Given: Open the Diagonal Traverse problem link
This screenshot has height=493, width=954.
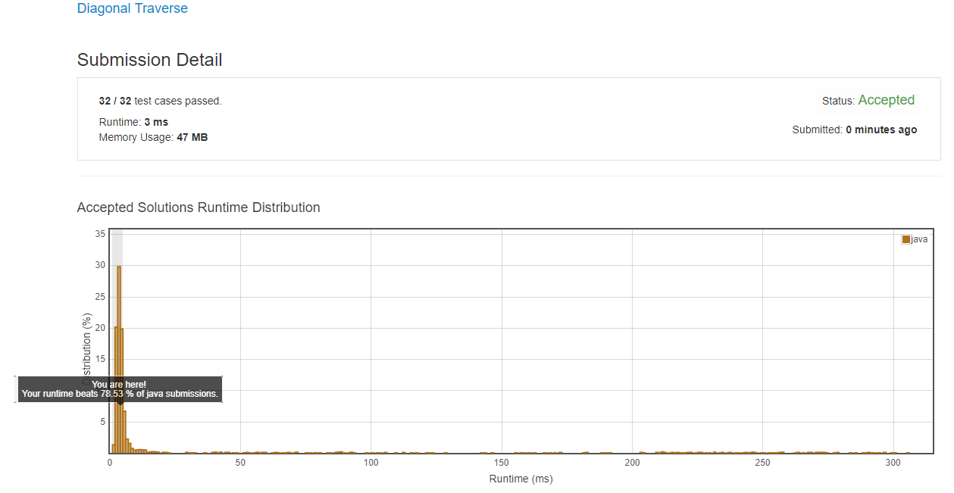Looking at the screenshot, I should click(133, 8).
